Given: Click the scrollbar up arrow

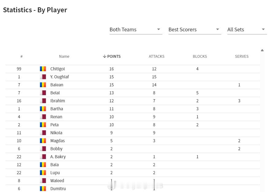Looking at the screenshot, I should pyautogui.click(x=262, y=50).
